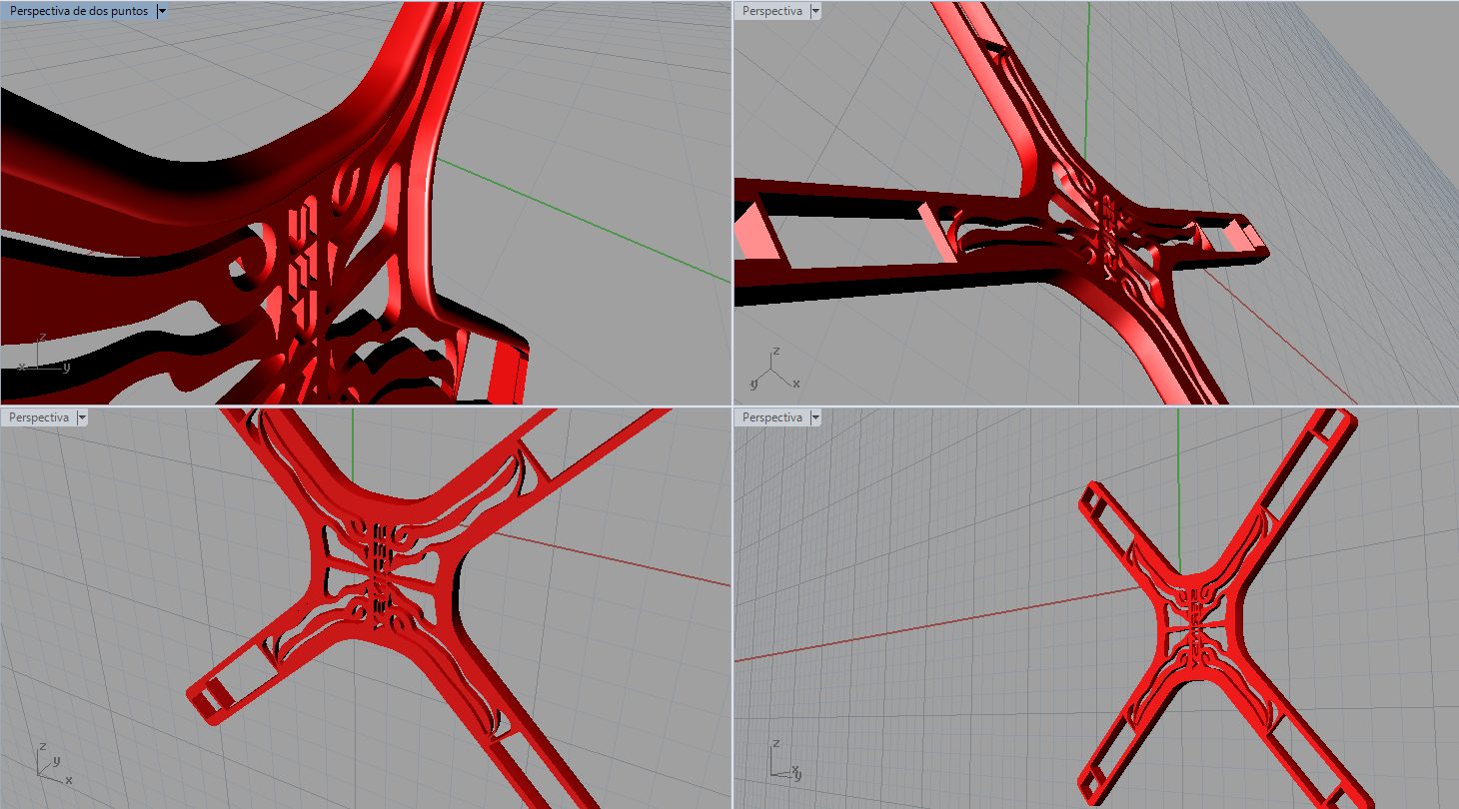
Task: Click the 'Perspectiva de dos puntos' viewport title
Action: coord(79,11)
